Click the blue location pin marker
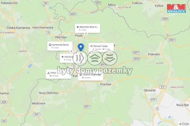This screenshot has height=126, width=190. click(x=81, y=47)
